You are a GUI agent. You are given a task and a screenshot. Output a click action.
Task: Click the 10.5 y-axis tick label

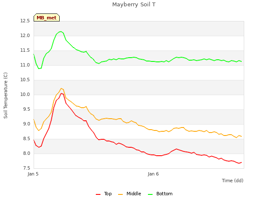[x=25, y=80]
